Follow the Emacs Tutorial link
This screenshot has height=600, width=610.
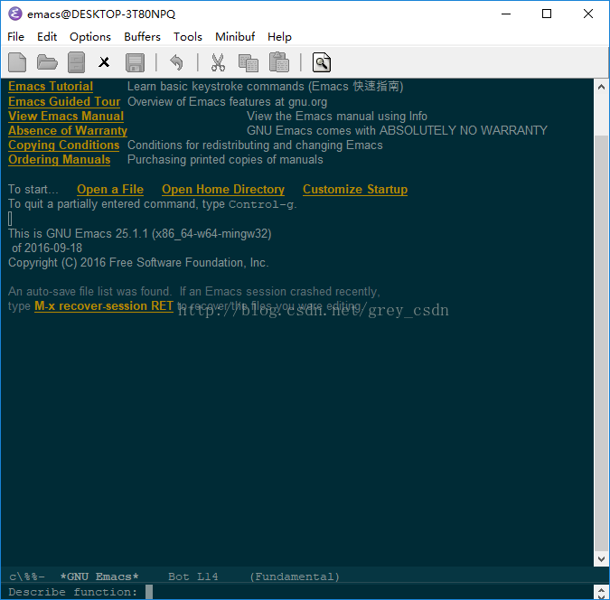point(51,87)
